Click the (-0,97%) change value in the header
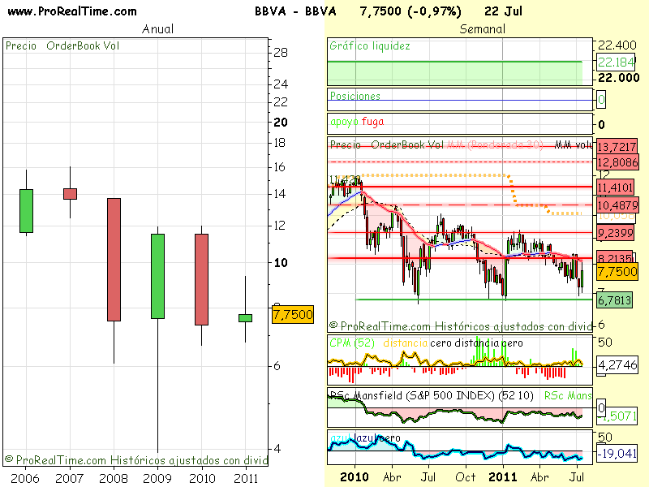649x487 pixels. pyautogui.click(x=434, y=11)
